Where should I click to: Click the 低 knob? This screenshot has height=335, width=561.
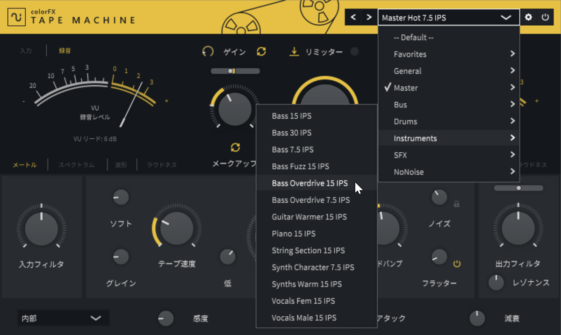[x=228, y=257]
